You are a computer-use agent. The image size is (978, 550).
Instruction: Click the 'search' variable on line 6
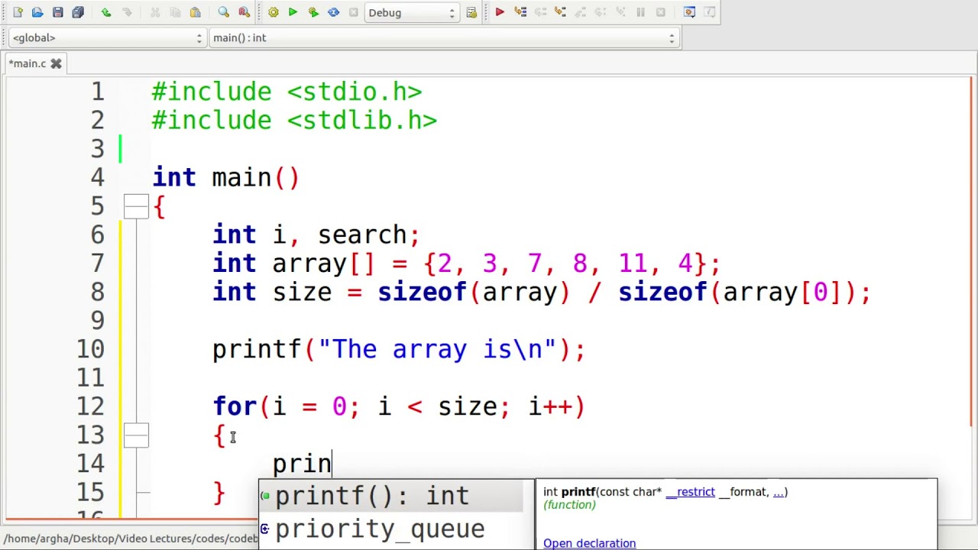click(362, 235)
